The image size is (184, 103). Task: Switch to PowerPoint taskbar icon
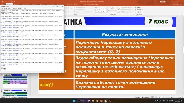[101, 101]
